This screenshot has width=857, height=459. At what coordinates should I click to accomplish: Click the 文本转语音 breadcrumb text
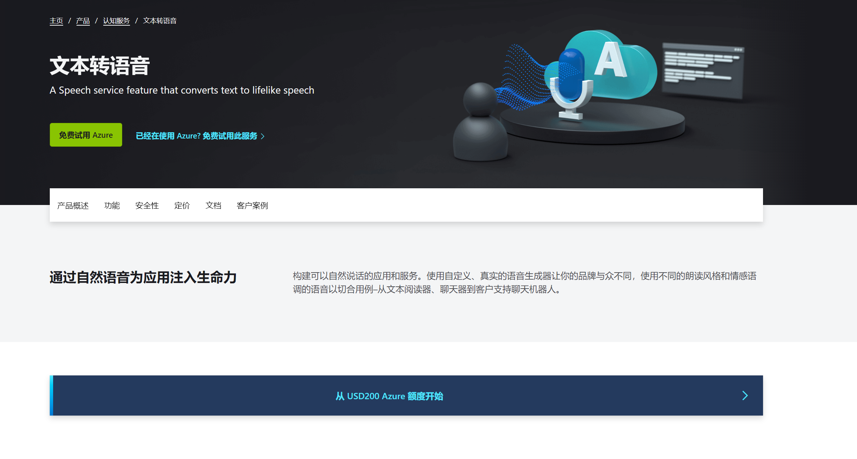pyautogui.click(x=160, y=21)
